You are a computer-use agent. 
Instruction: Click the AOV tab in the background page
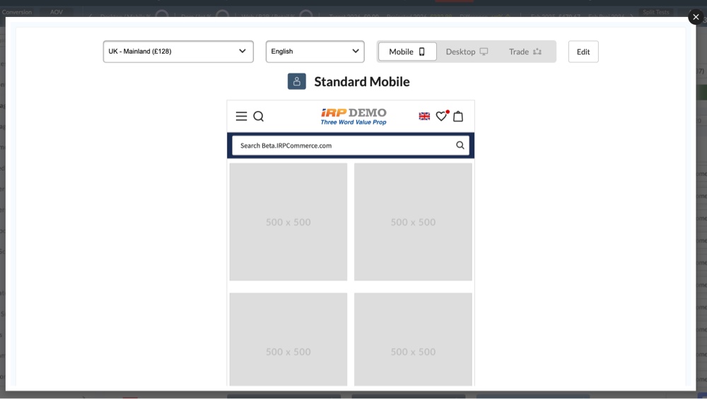[x=57, y=12]
